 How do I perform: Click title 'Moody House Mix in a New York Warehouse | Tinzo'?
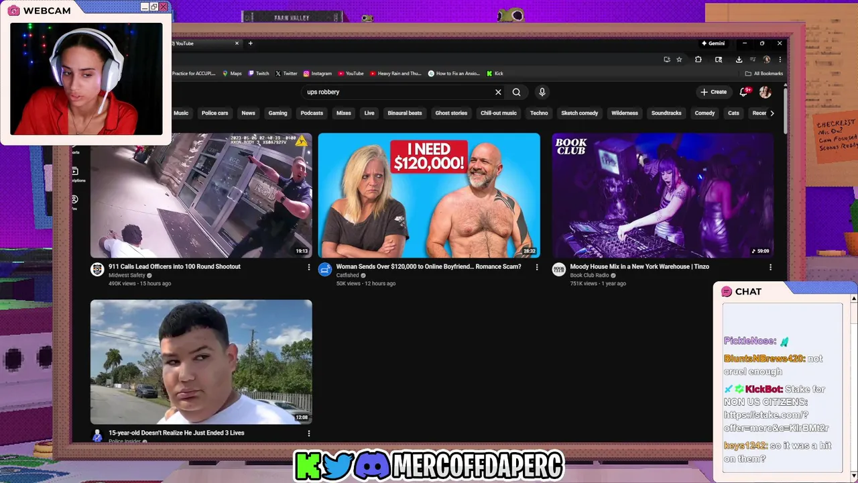639,266
